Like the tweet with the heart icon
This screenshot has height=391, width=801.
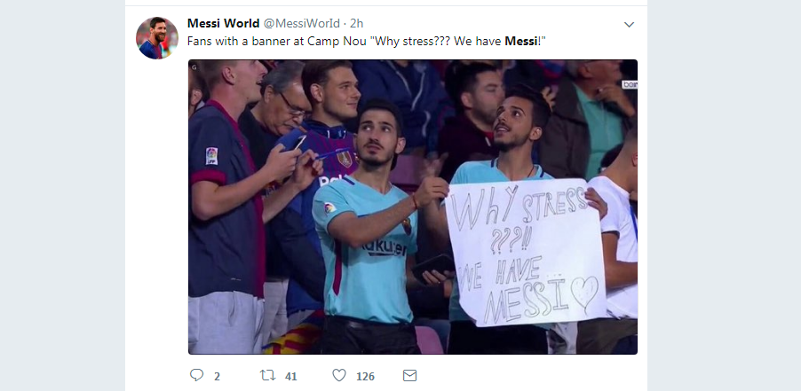[338, 376]
